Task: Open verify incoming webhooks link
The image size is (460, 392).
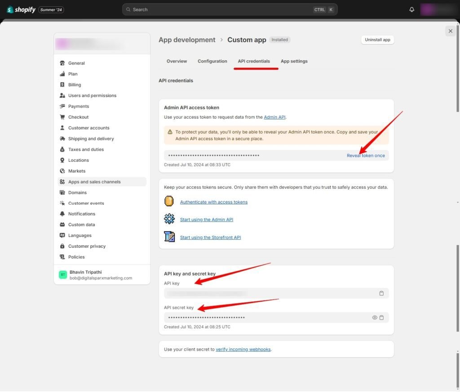Action: pos(243,349)
